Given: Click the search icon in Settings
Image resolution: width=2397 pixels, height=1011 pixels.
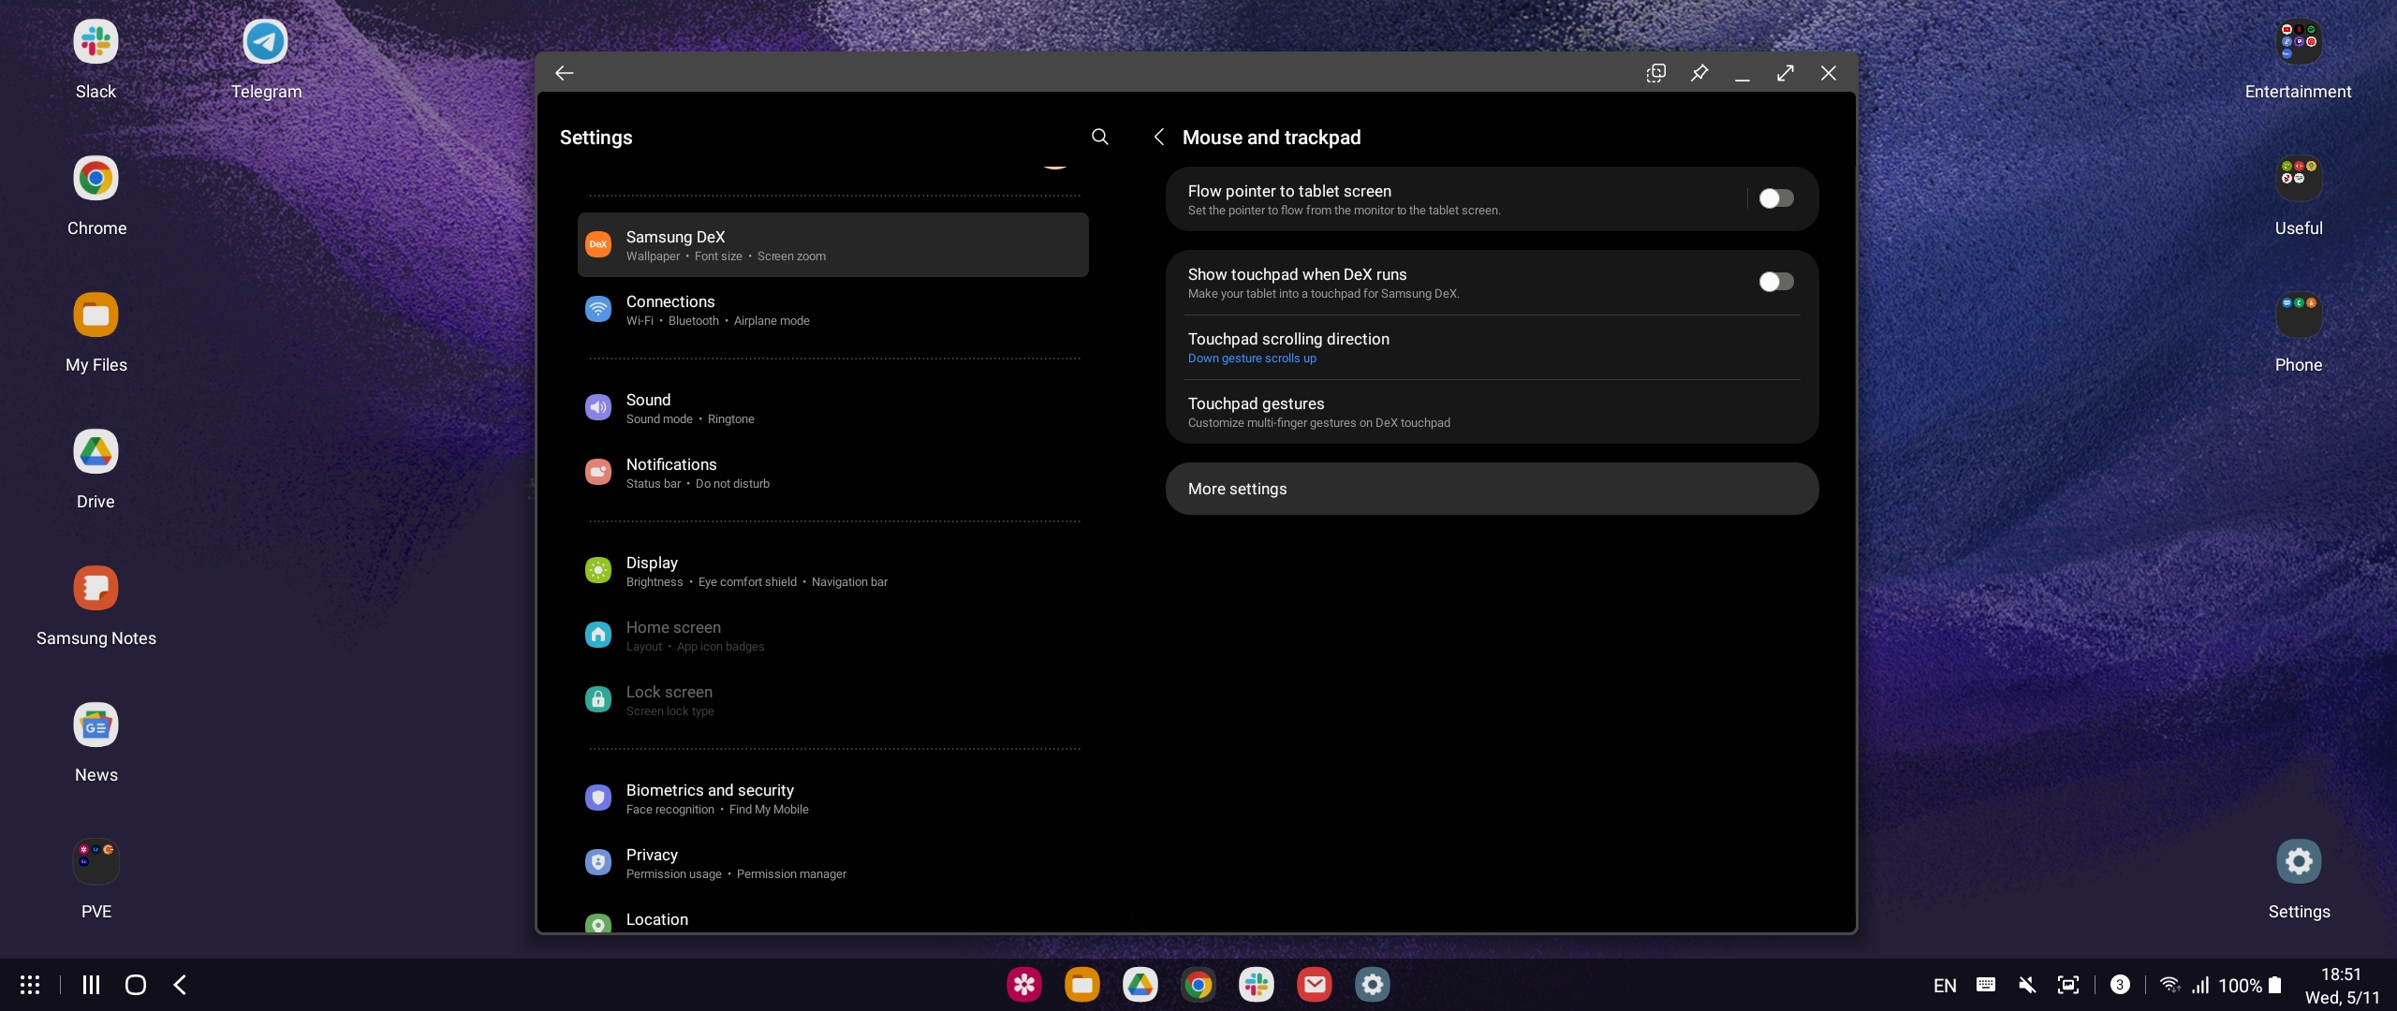Looking at the screenshot, I should (1100, 137).
